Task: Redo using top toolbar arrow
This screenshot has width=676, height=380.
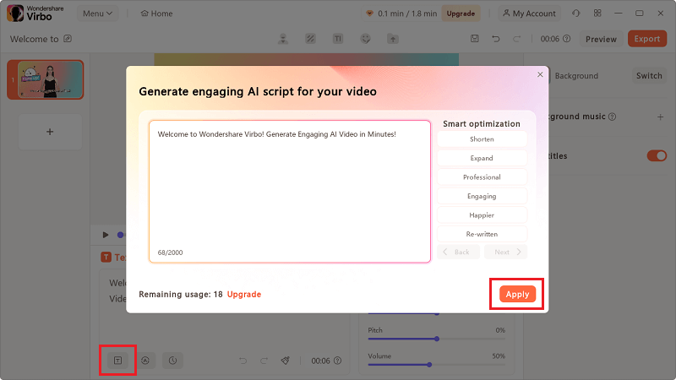Action: [x=516, y=39]
